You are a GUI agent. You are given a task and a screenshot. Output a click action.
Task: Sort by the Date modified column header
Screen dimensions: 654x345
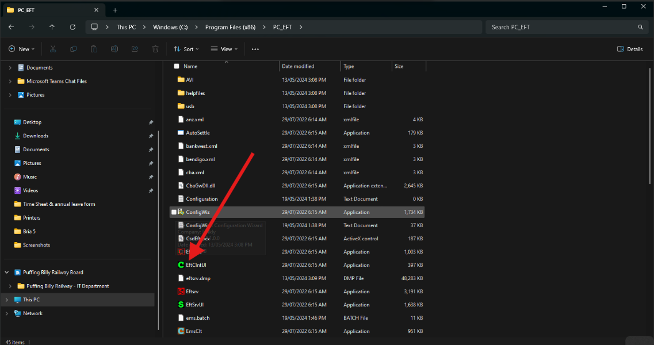(x=298, y=66)
